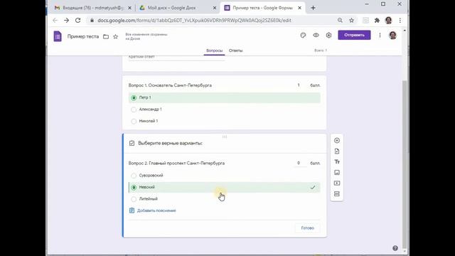Open the help question-mark icon

click(395, 248)
